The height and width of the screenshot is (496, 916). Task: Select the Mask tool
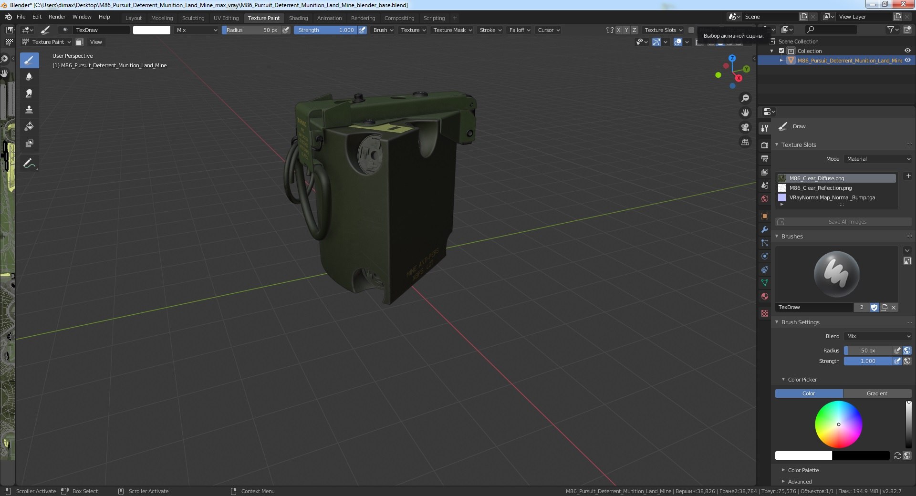click(29, 143)
